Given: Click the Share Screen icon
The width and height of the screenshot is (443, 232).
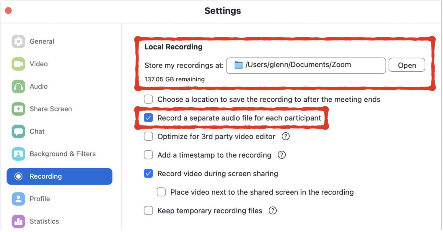Looking at the screenshot, I should point(18,109).
